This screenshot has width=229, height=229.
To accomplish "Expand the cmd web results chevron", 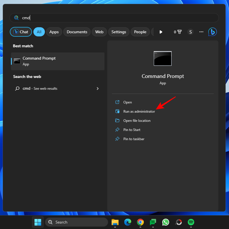I will [98, 89].
